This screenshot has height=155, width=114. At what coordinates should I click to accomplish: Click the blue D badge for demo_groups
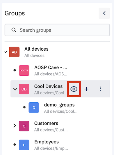click(x=34, y=107)
